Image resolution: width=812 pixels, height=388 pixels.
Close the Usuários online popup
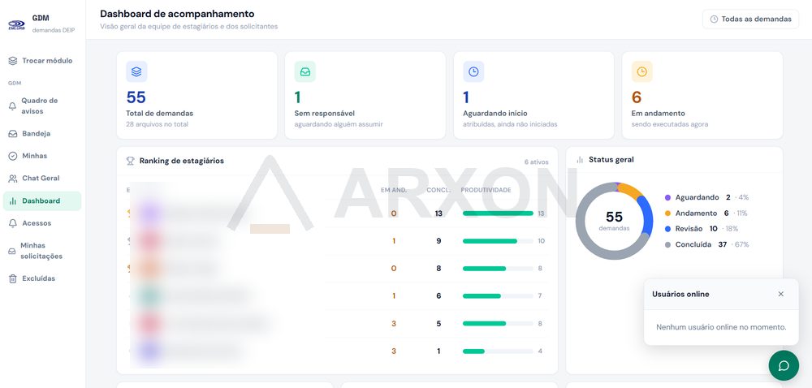[x=781, y=294]
